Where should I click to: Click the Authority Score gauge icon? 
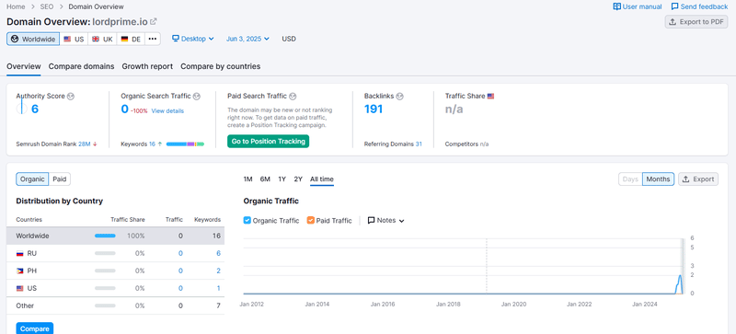[x=21, y=109]
